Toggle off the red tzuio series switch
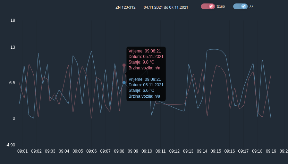The image size is (288, 164). [x=208, y=7]
